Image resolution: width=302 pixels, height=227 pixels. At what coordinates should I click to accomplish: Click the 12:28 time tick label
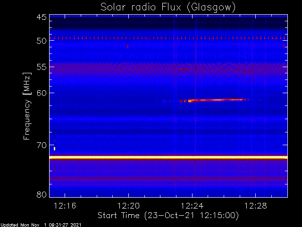coord(256,206)
